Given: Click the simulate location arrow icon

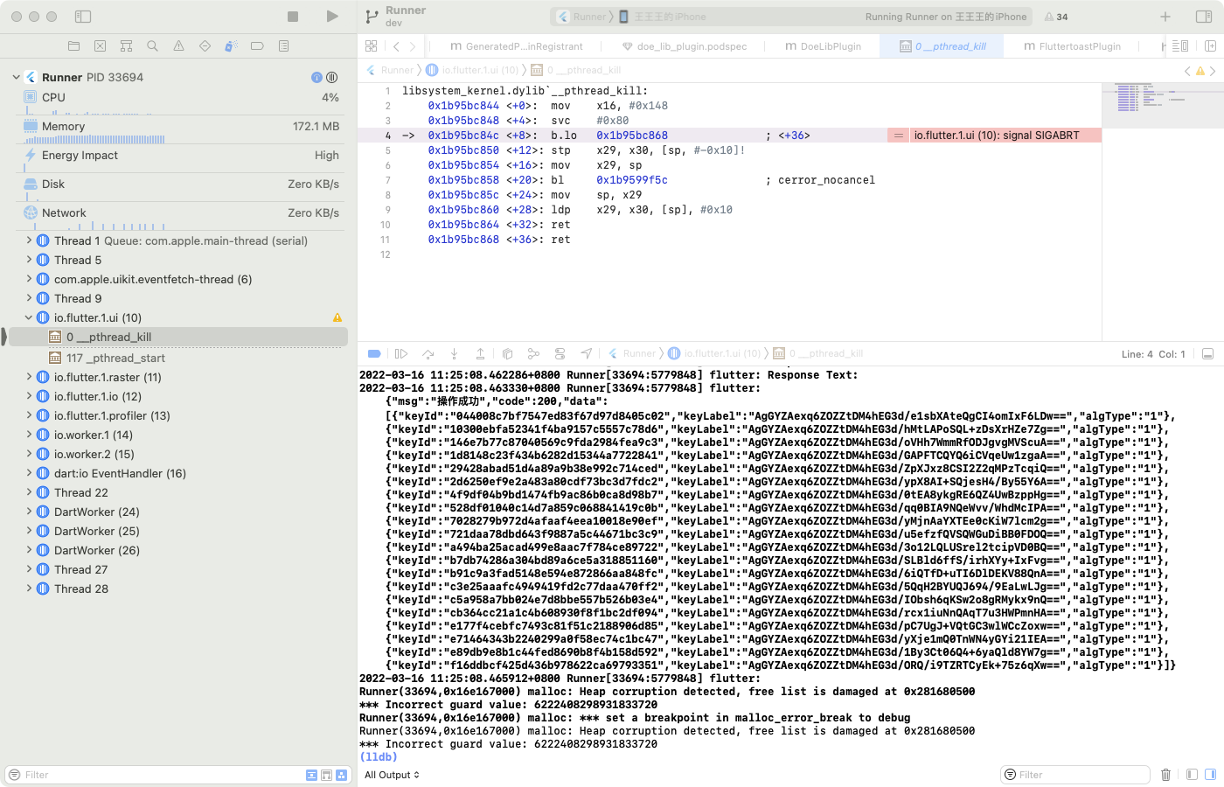Looking at the screenshot, I should [587, 353].
